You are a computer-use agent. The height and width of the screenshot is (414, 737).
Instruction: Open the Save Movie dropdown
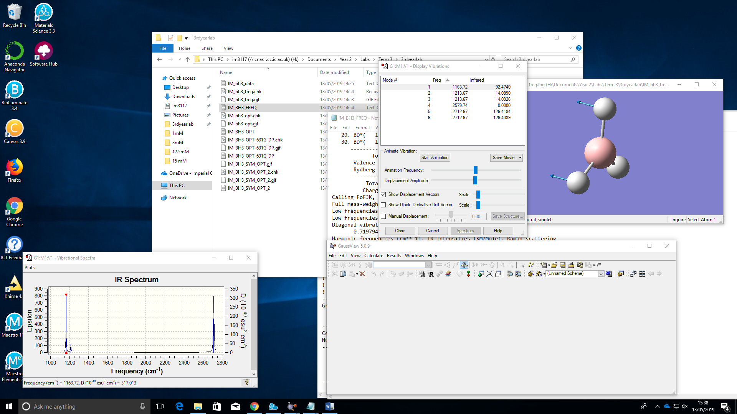tap(507, 158)
